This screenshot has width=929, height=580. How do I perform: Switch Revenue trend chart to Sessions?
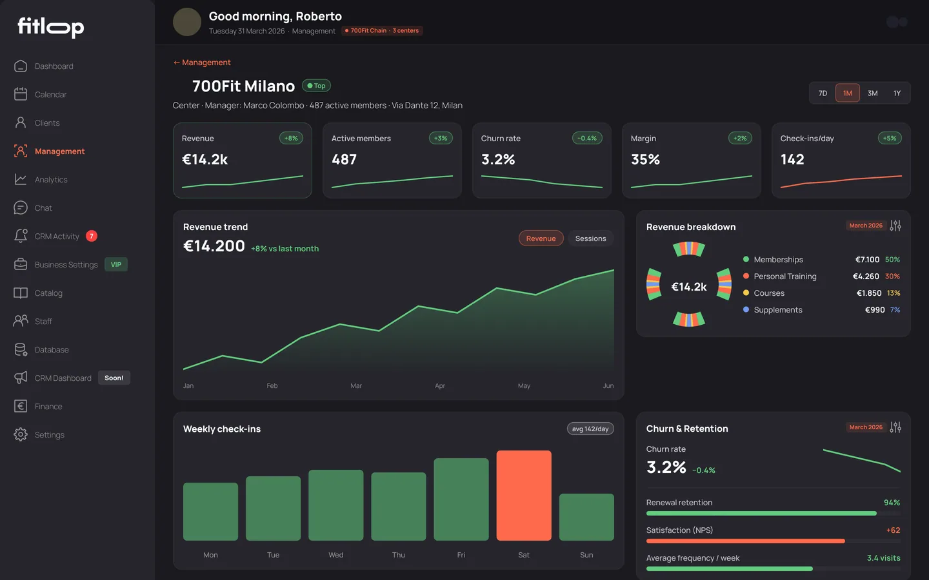[x=590, y=238]
